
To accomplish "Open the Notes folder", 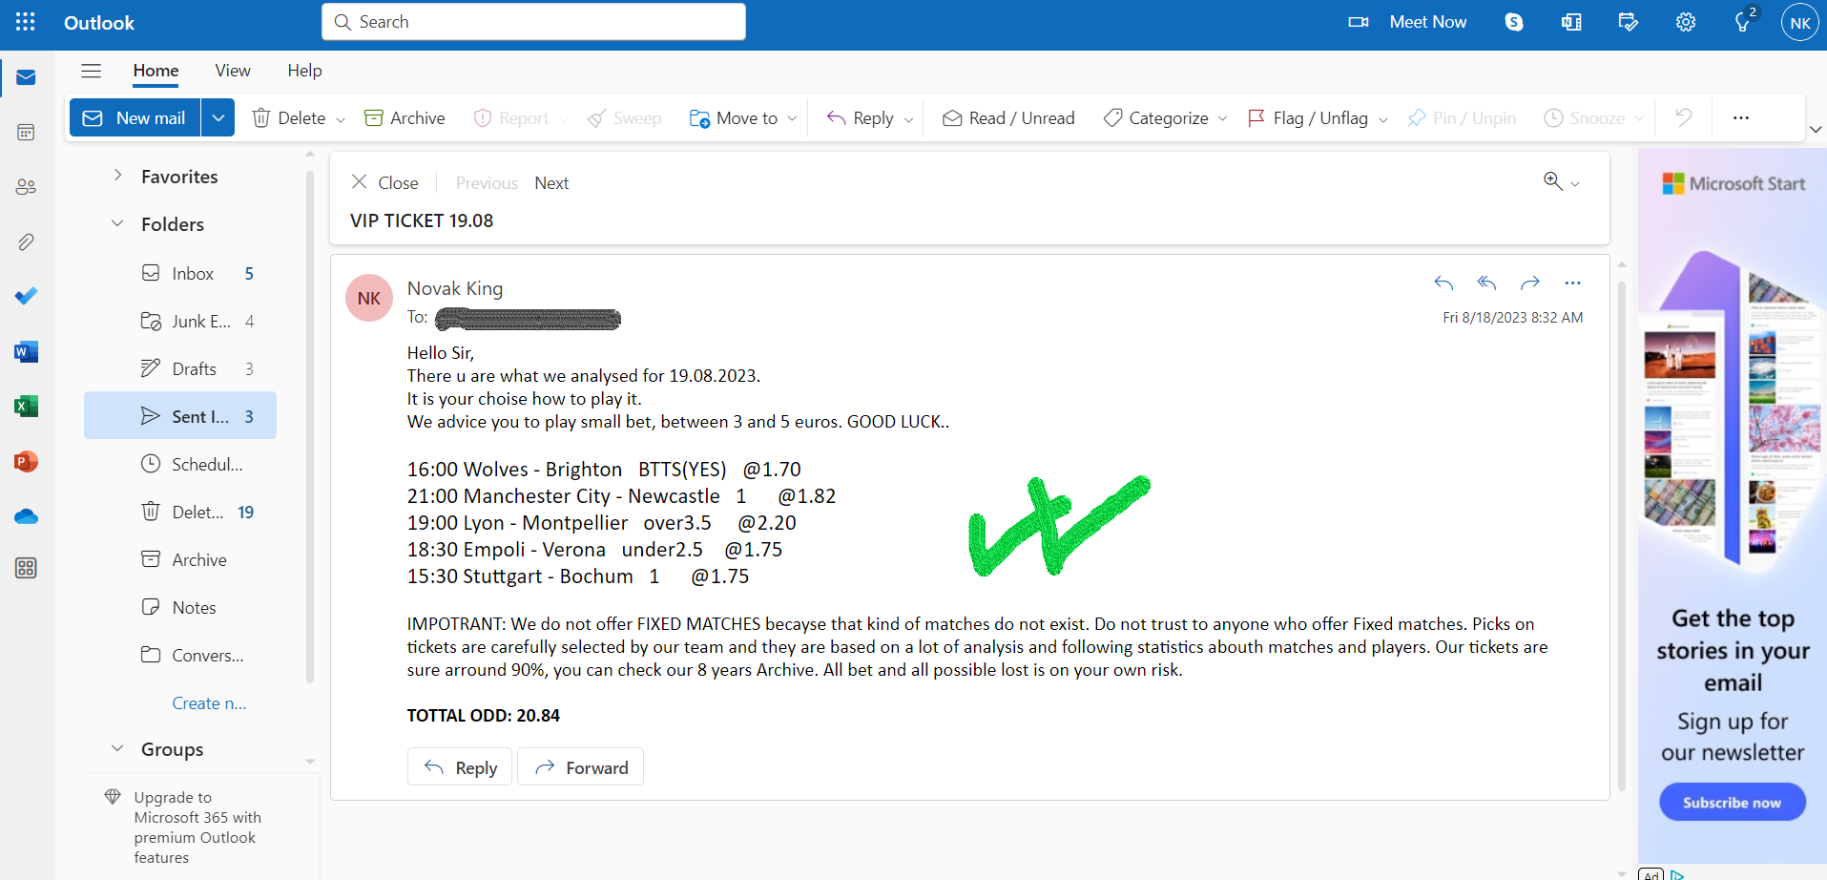I will coord(180,607).
